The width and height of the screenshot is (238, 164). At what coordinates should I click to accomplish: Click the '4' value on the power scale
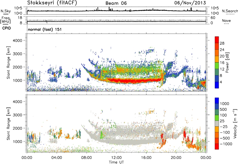221,82
